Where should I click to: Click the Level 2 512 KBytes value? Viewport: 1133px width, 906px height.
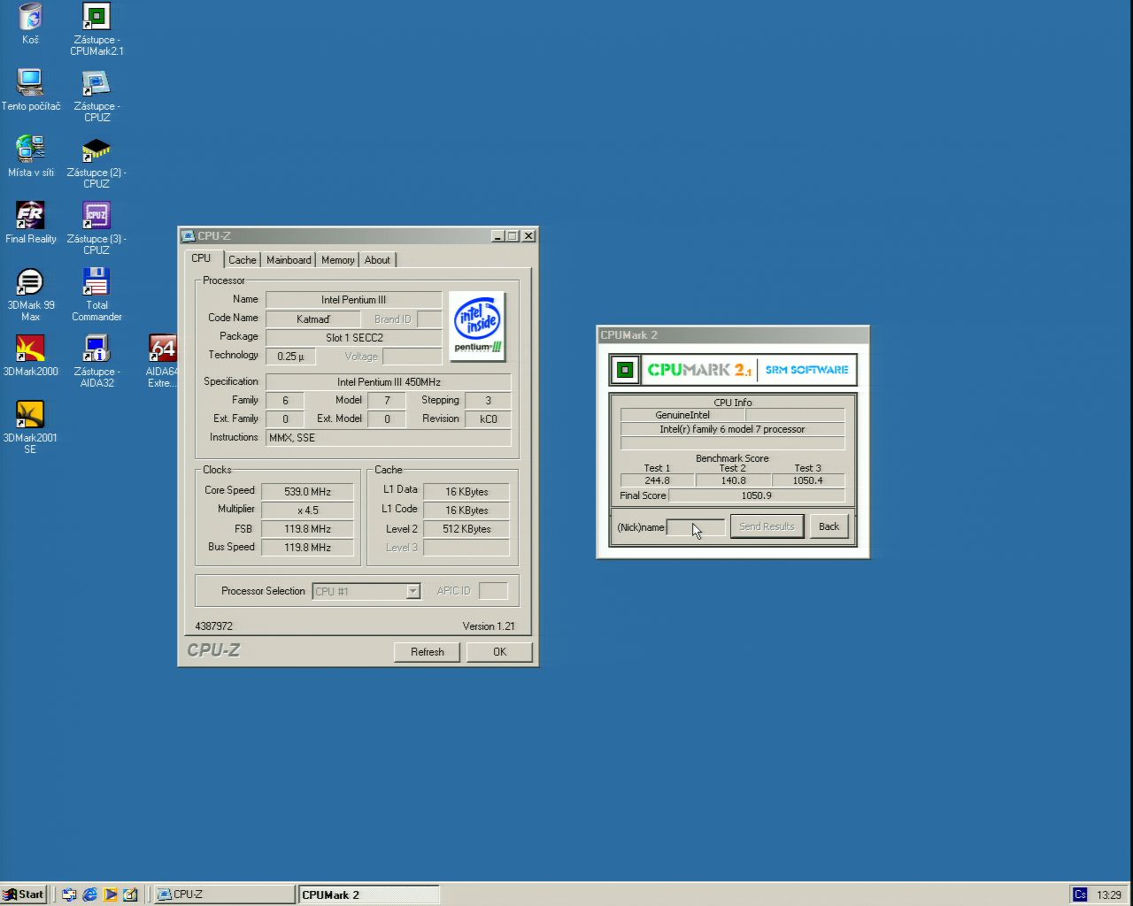coord(466,529)
